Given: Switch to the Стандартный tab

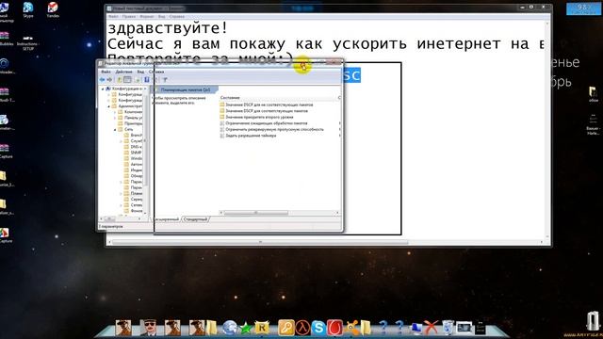Looking at the screenshot, I should 196,219.
